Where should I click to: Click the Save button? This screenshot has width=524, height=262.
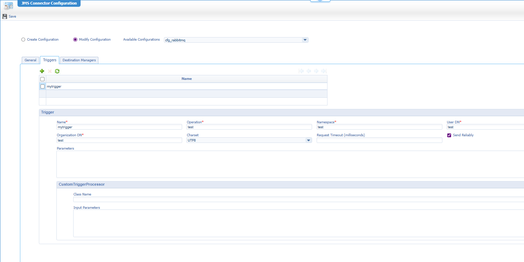pyautogui.click(x=9, y=16)
